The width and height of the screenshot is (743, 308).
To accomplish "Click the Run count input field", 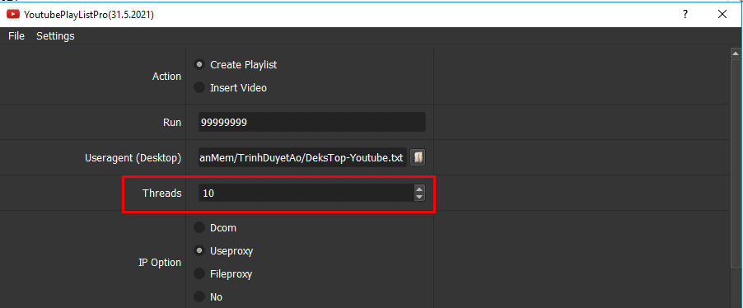I will tap(312, 122).
